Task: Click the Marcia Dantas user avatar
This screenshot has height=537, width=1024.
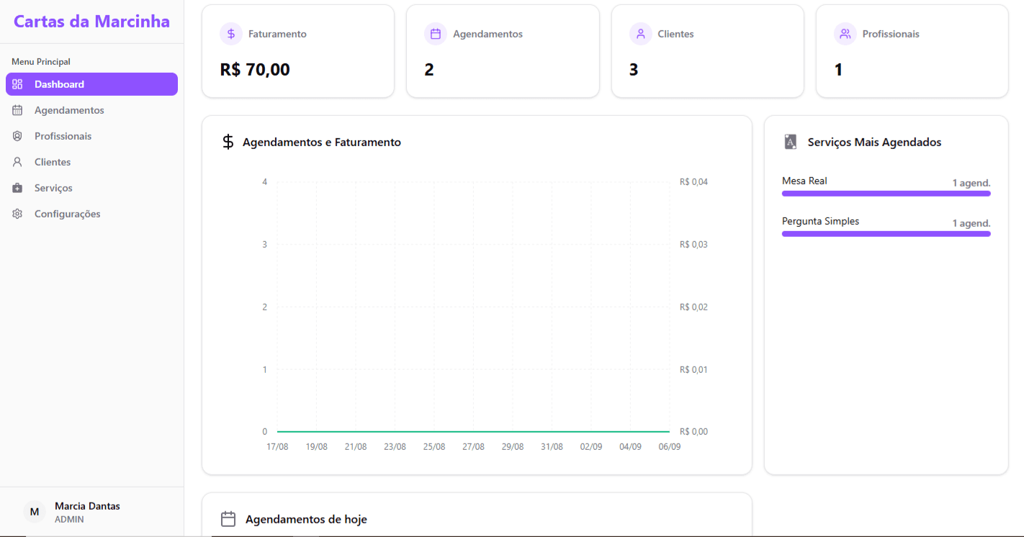Action: tap(34, 512)
